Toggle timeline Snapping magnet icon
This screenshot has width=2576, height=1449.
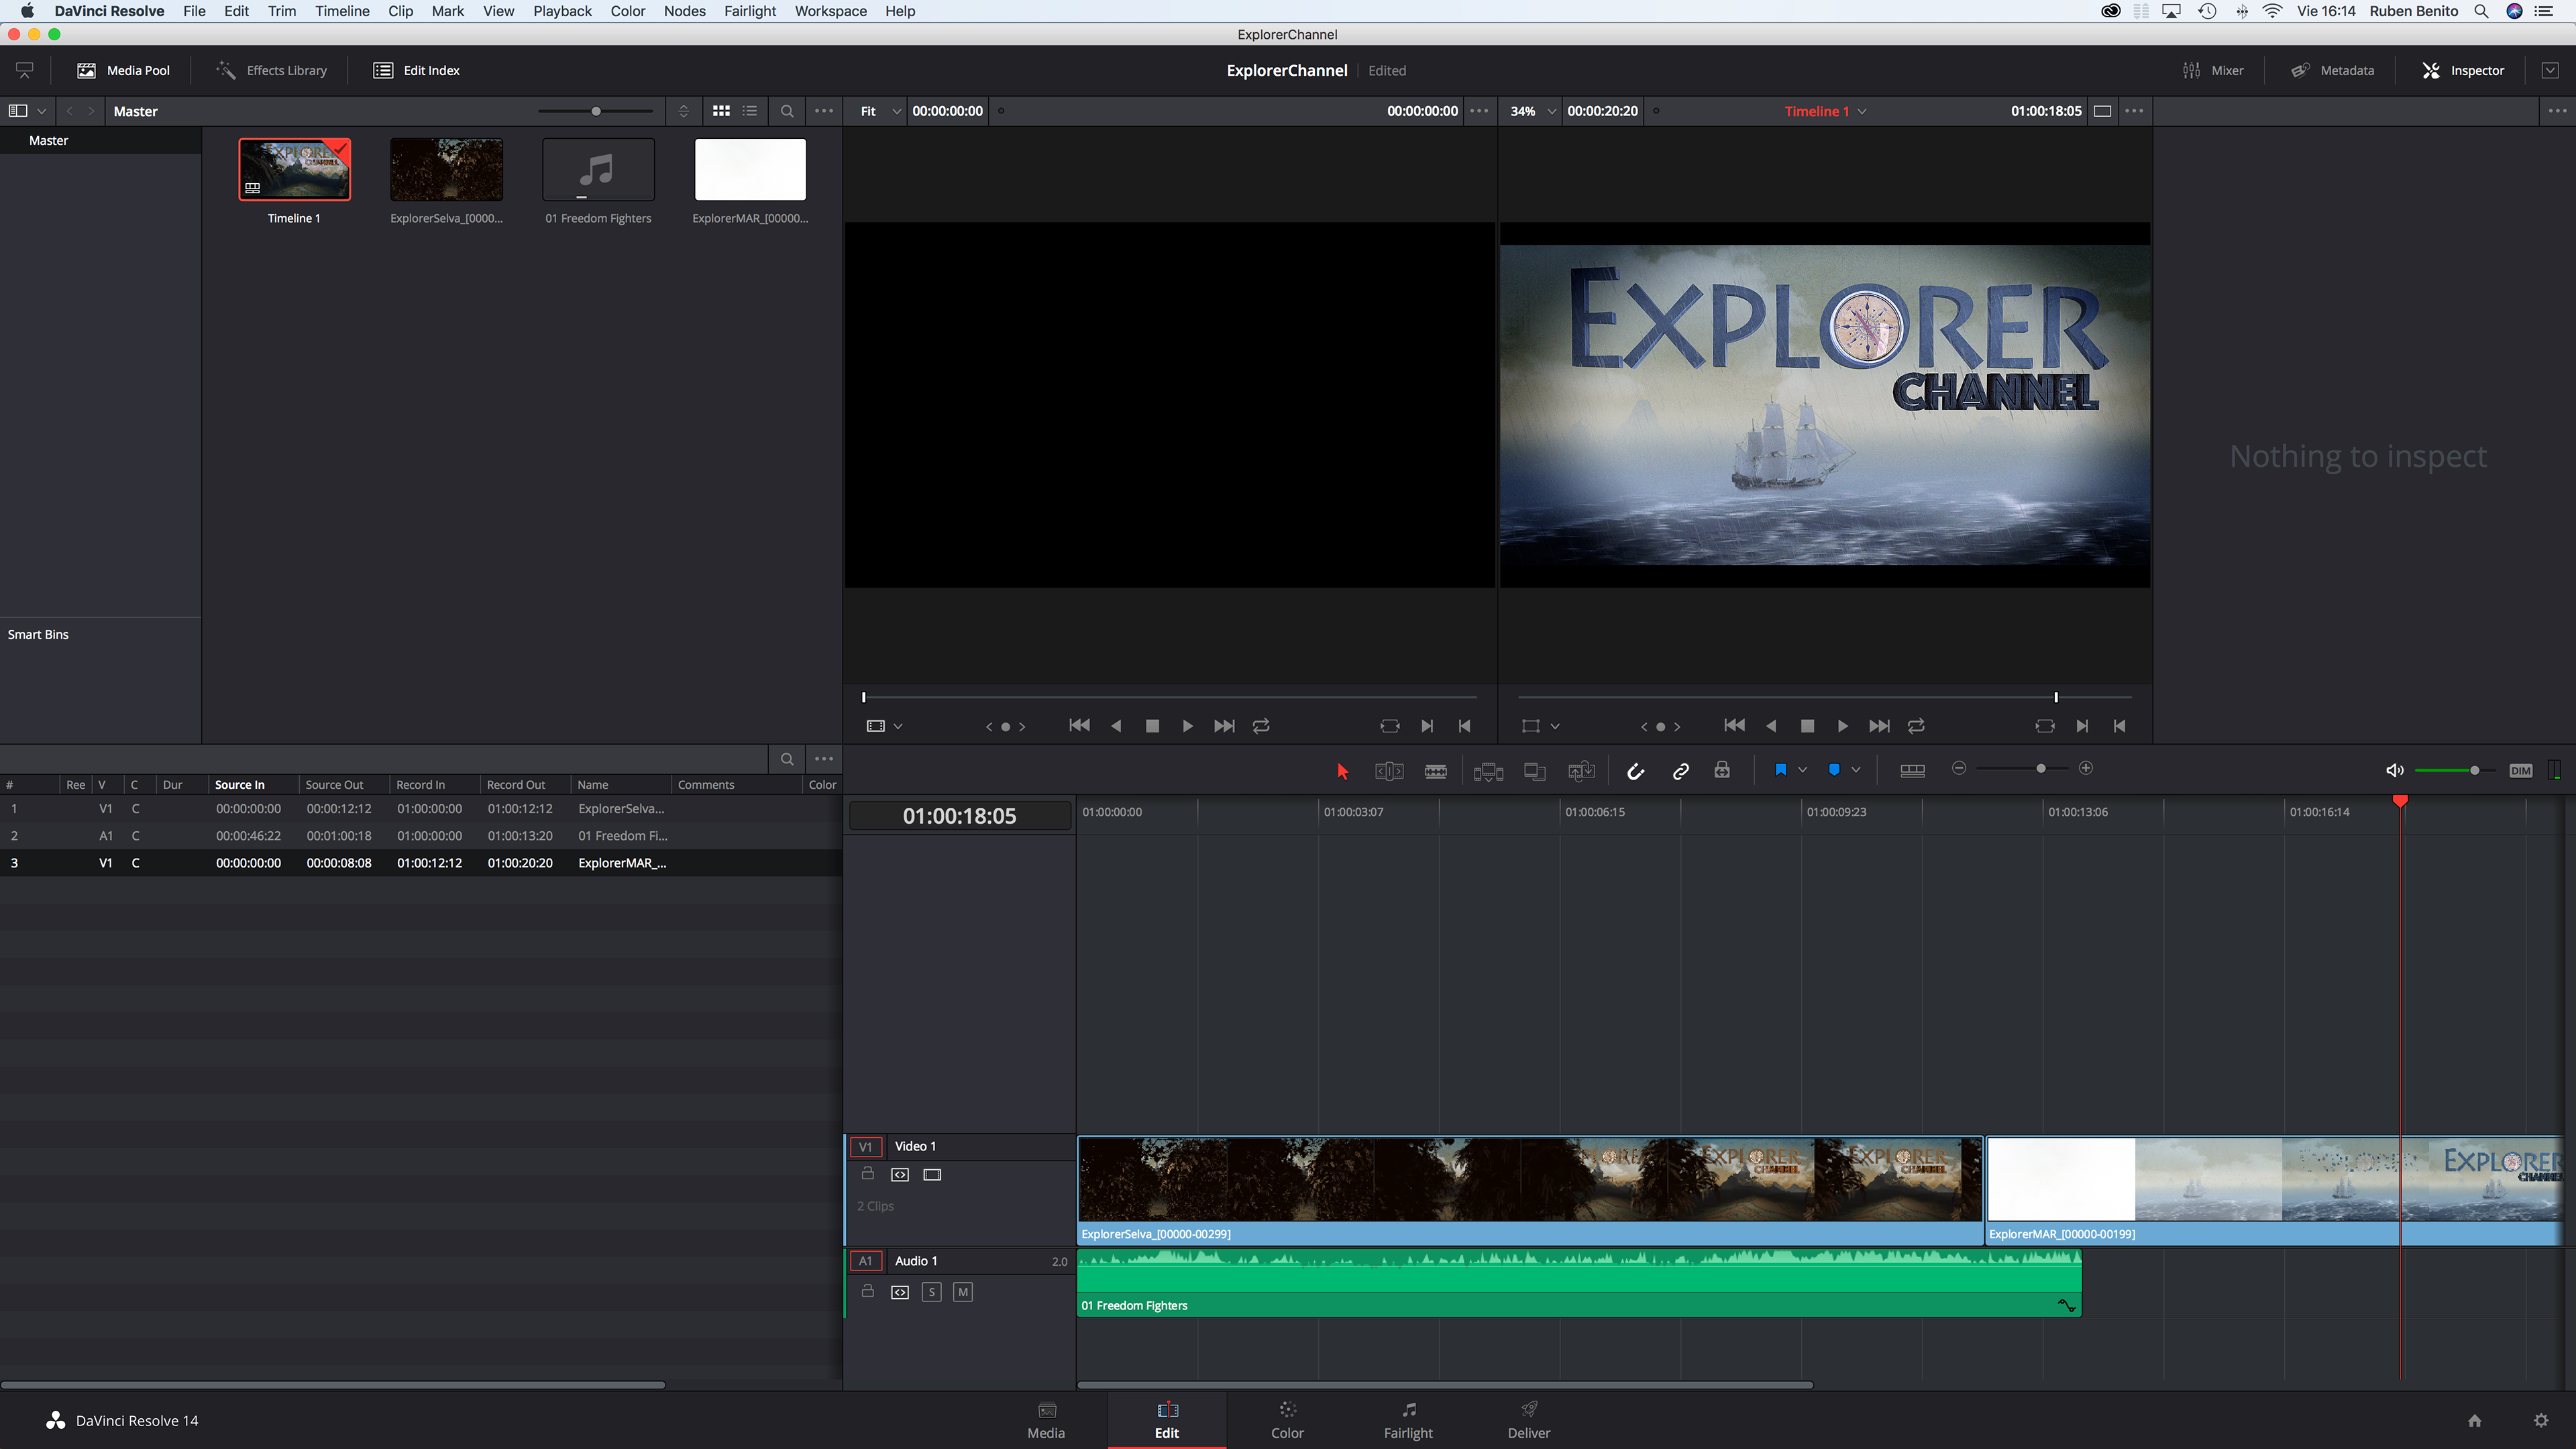point(1635,770)
